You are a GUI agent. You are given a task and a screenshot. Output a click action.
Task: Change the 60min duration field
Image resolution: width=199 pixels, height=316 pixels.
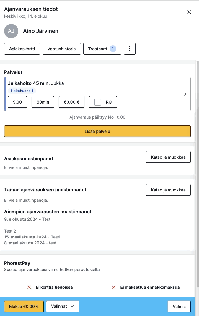click(x=43, y=102)
